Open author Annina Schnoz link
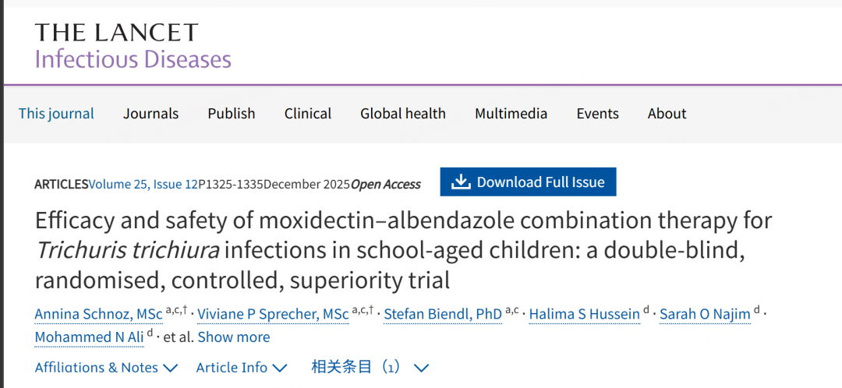This screenshot has width=842, height=388. click(x=98, y=314)
